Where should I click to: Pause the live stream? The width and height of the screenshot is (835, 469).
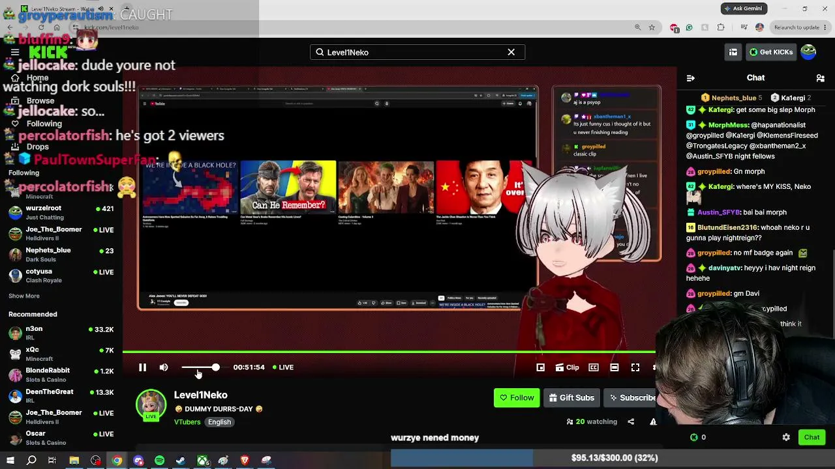(142, 367)
